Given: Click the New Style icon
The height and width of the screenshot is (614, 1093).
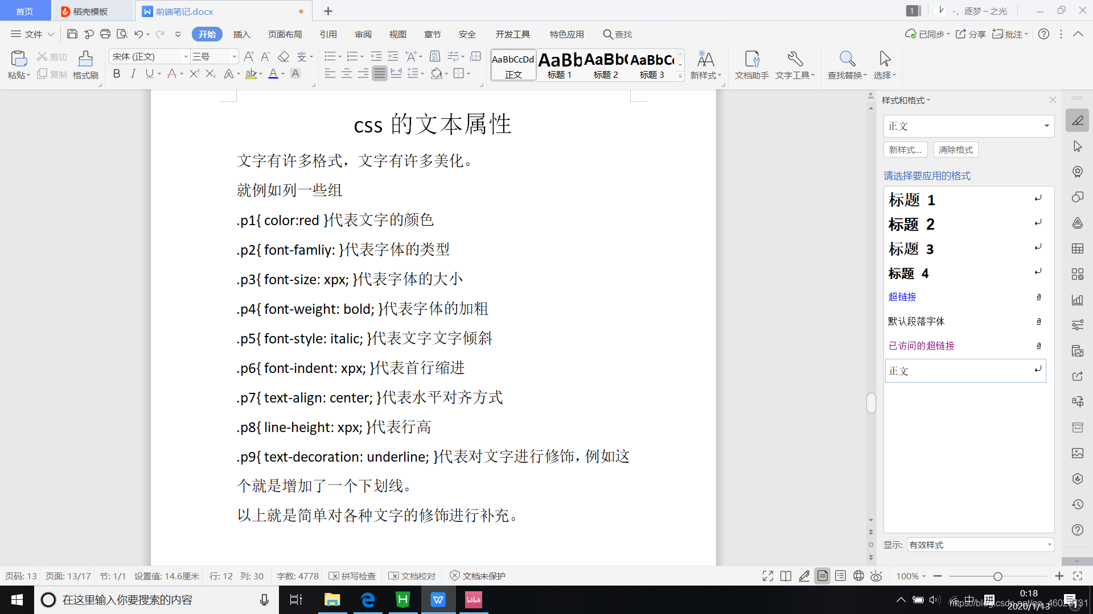Looking at the screenshot, I should (705, 64).
